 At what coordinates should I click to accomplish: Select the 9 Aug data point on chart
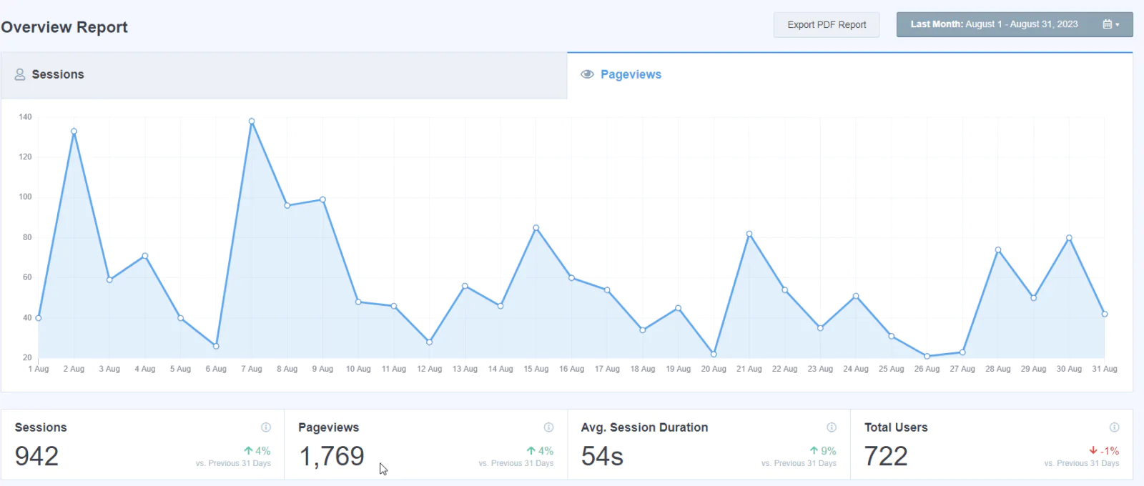tap(322, 200)
